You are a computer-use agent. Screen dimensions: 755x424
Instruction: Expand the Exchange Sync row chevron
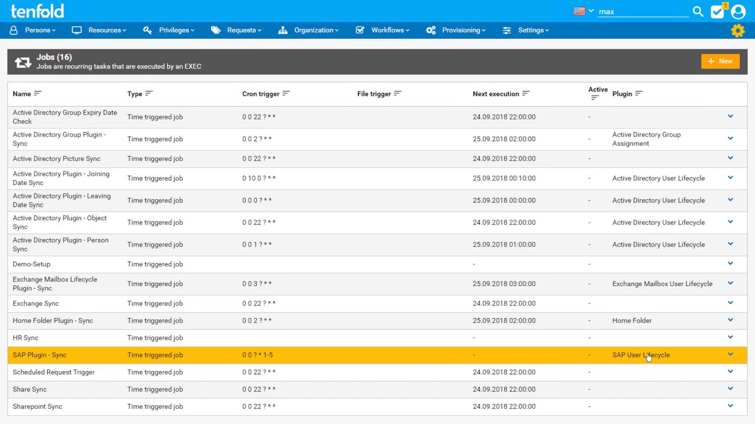730,303
